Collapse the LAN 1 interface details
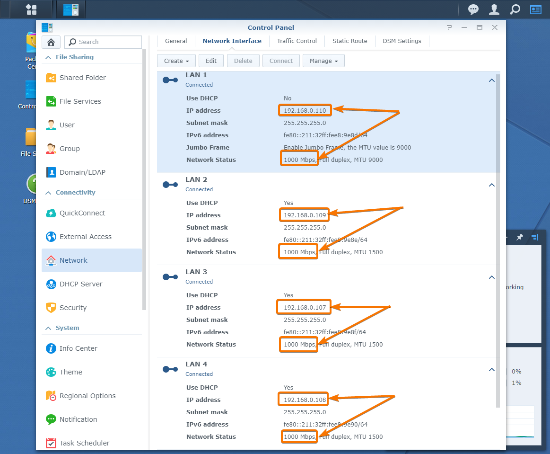The height and width of the screenshot is (454, 550). (491, 80)
